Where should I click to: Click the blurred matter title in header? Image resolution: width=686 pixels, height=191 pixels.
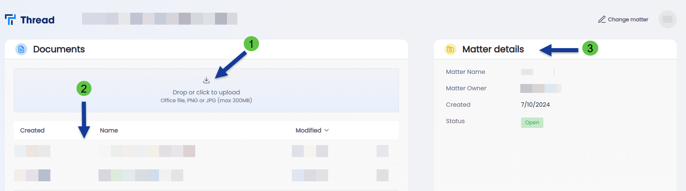click(160, 19)
